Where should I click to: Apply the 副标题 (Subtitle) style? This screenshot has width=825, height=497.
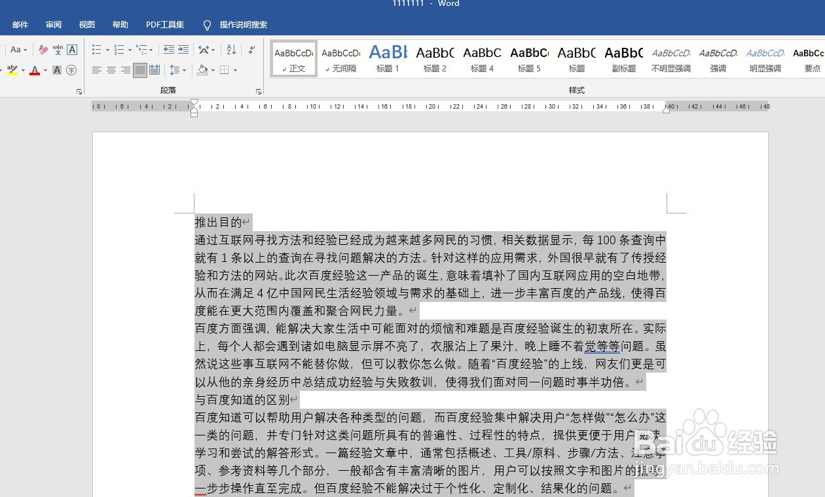pyautogui.click(x=624, y=58)
